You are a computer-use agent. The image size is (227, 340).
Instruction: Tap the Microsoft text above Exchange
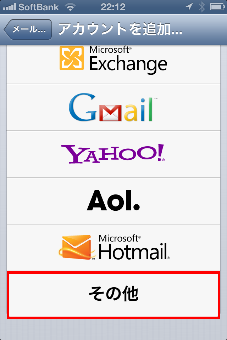110,50
